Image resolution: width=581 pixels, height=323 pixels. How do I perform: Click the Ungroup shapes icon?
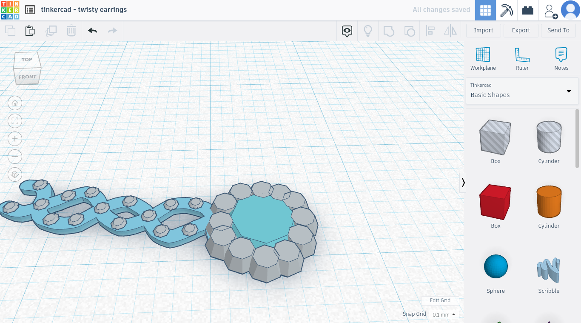pyautogui.click(x=409, y=31)
